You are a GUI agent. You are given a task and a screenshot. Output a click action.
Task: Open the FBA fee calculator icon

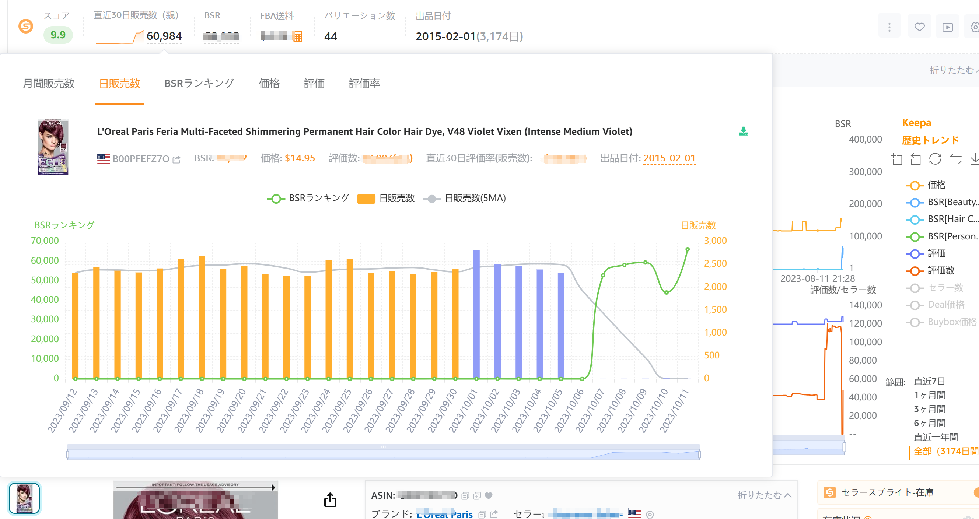pos(297,36)
